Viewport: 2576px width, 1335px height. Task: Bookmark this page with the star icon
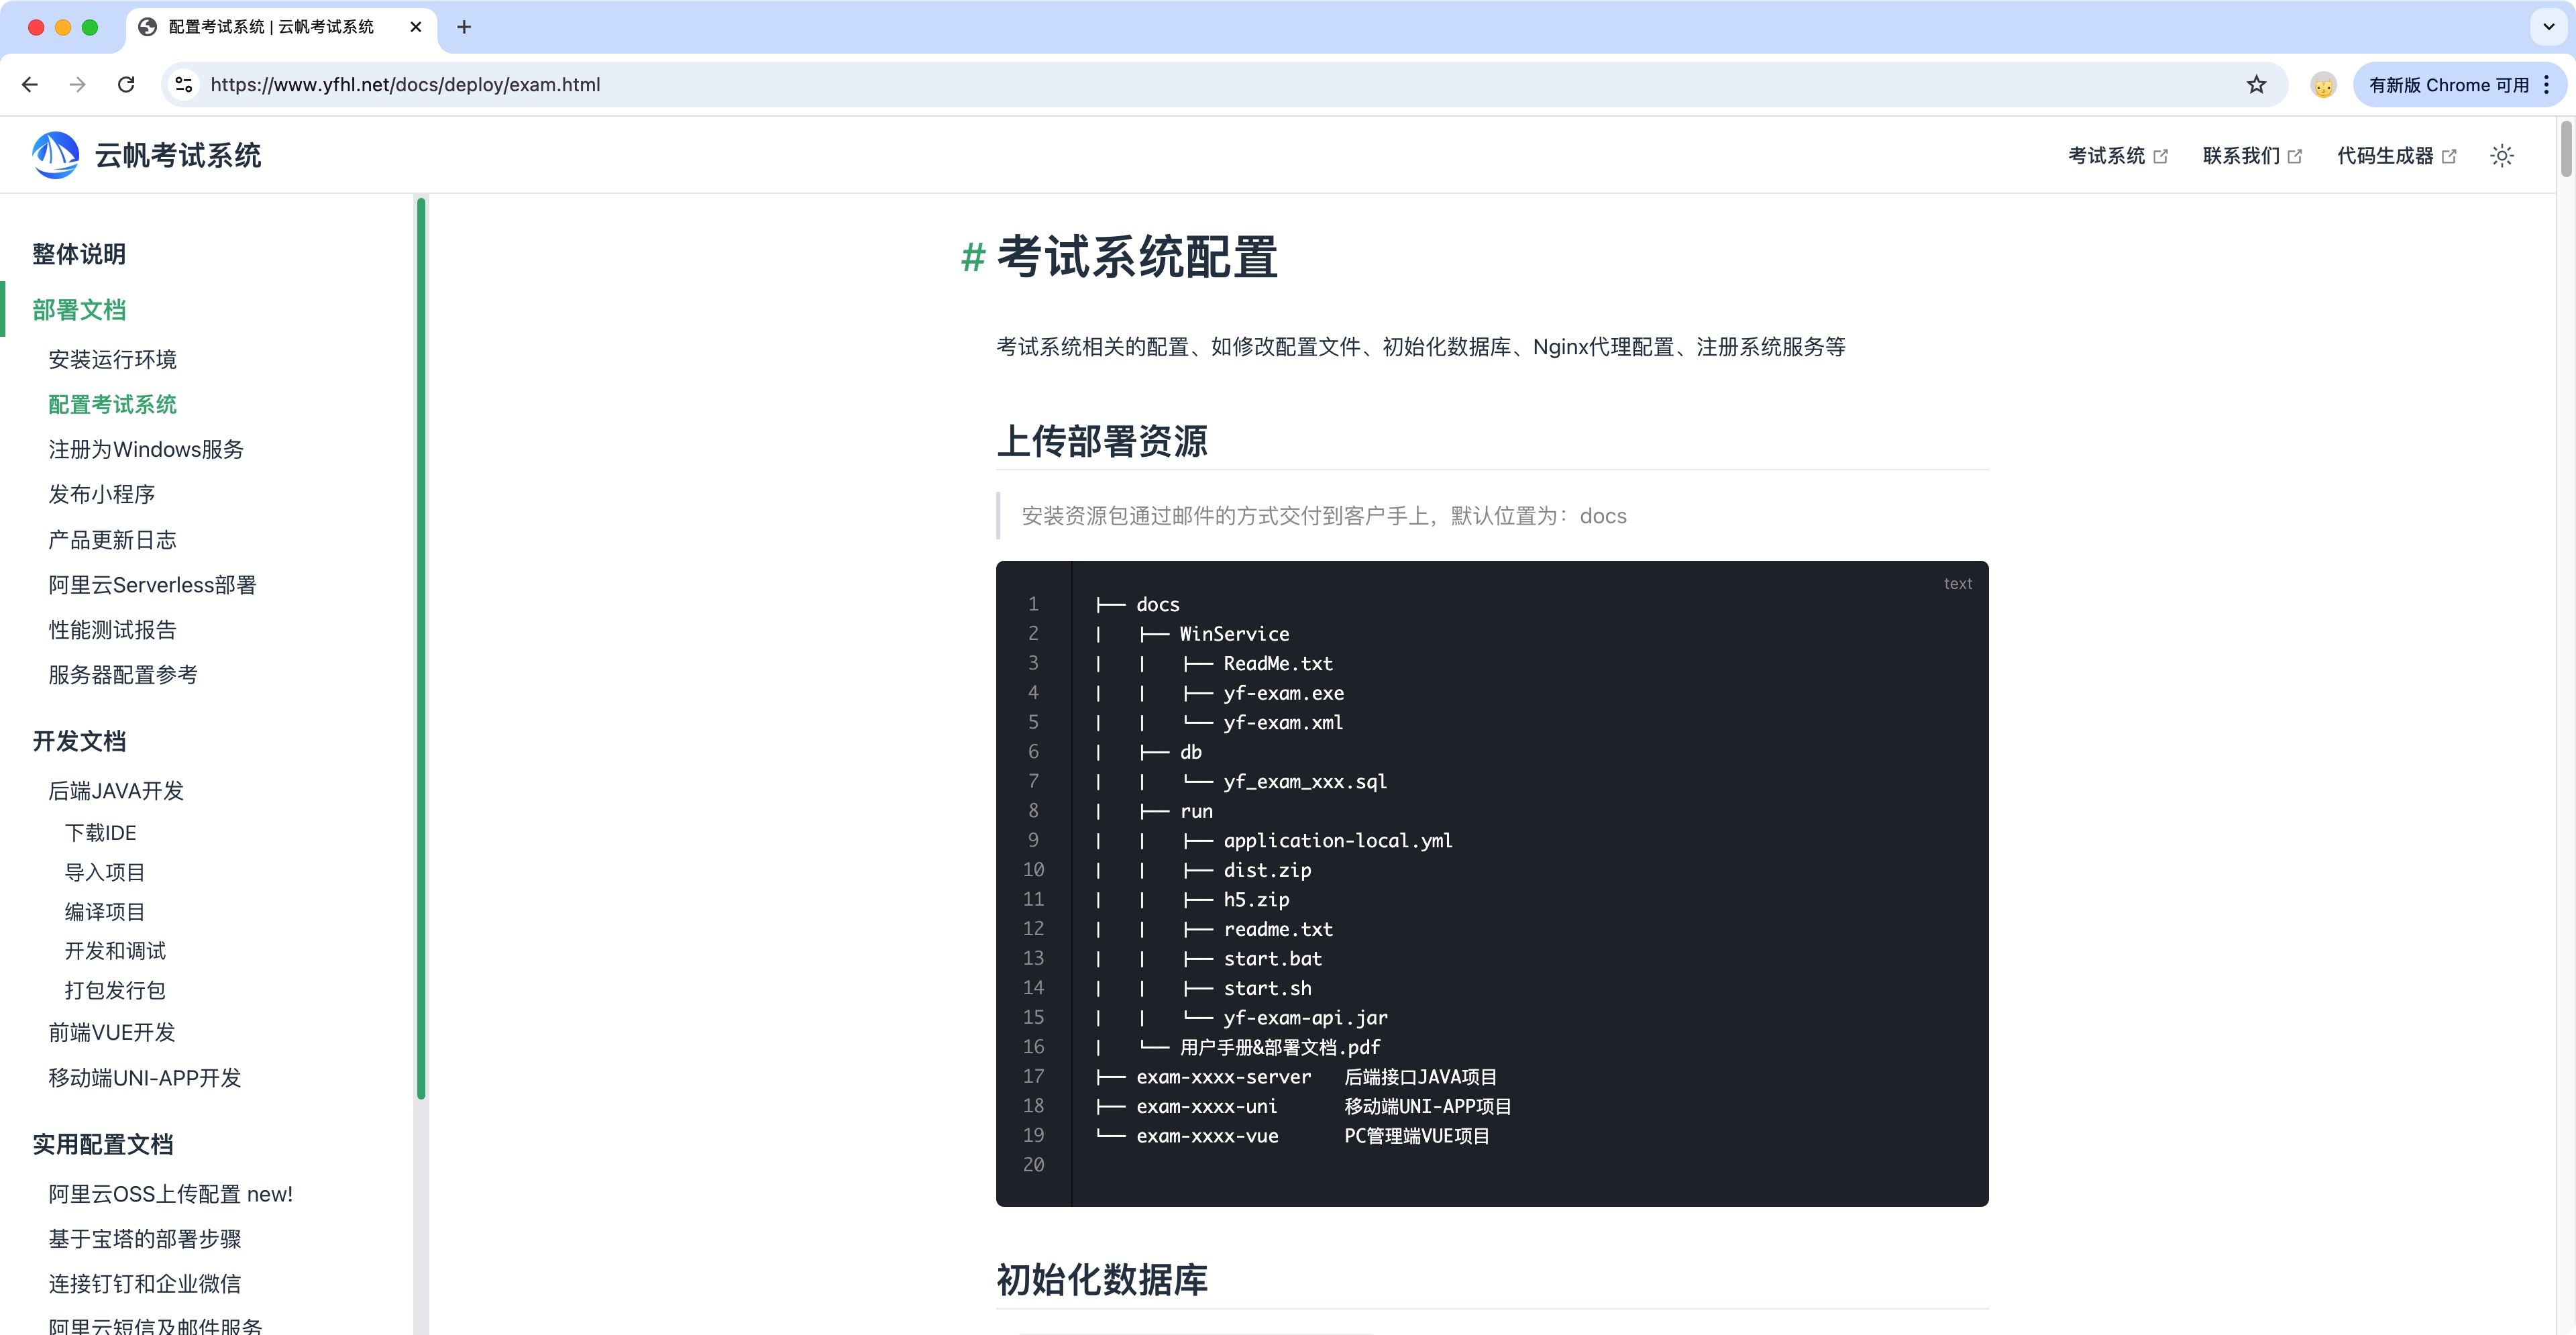click(2256, 84)
